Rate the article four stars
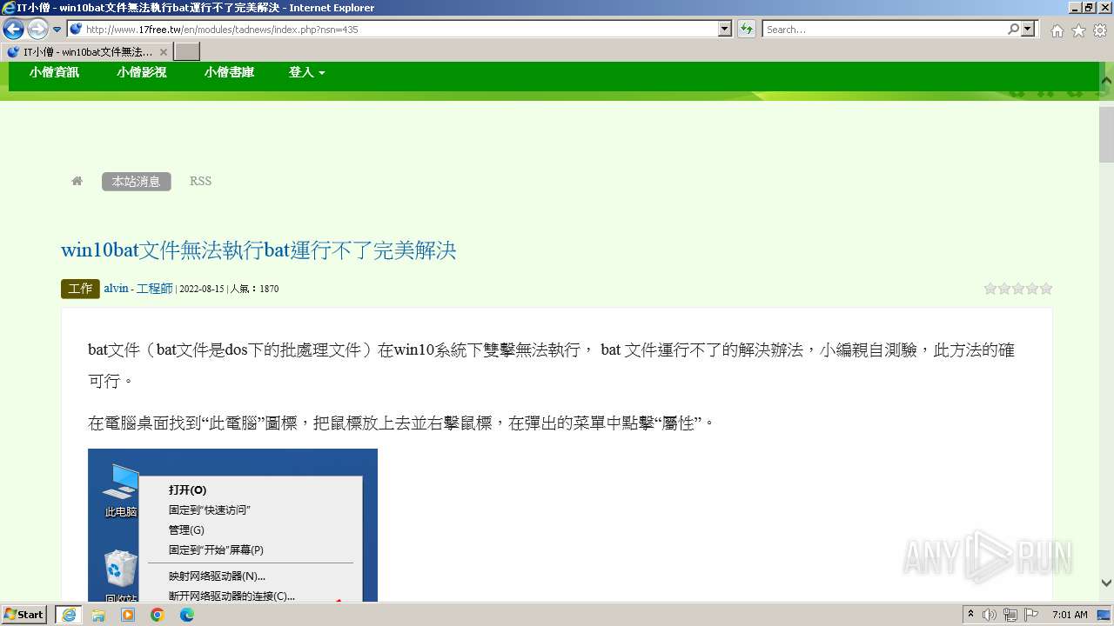The image size is (1114, 626). point(1032,289)
